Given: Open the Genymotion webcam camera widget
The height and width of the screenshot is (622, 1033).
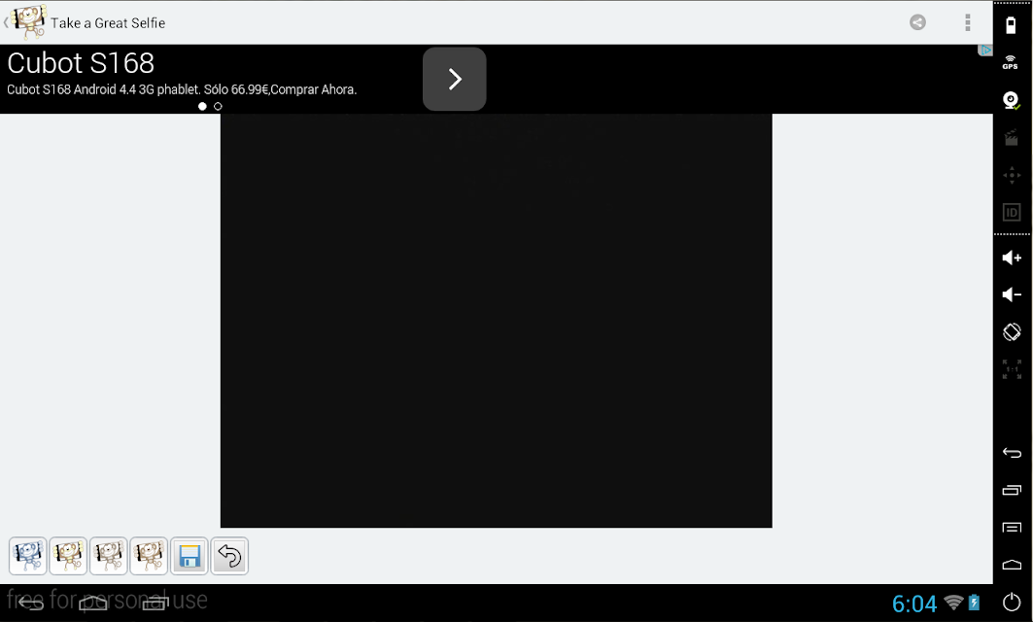Looking at the screenshot, I should 1012,100.
